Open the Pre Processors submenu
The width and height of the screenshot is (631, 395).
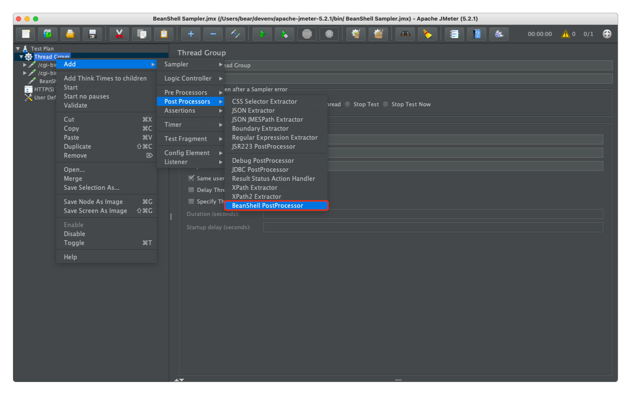191,93
